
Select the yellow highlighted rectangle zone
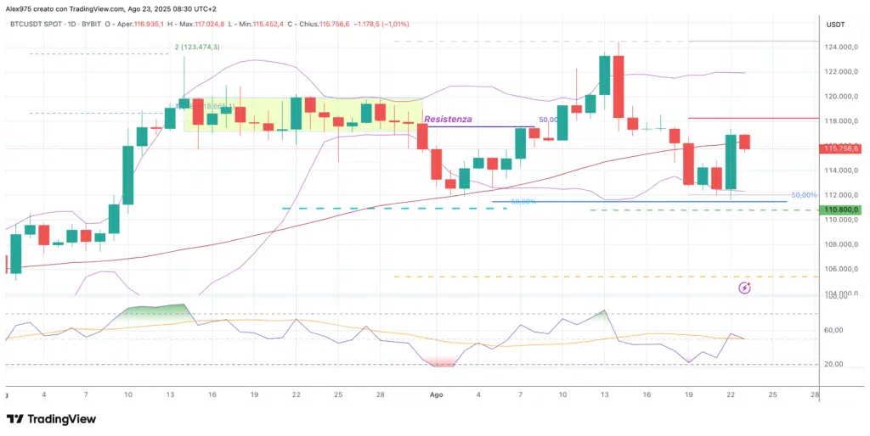tap(302, 115)
